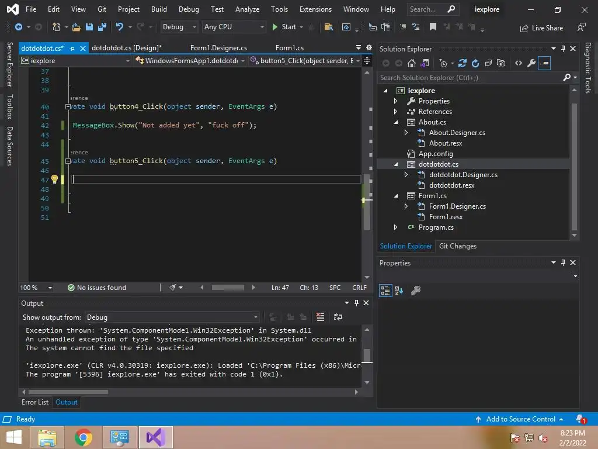Open the Analyze menu

point(247,9)
